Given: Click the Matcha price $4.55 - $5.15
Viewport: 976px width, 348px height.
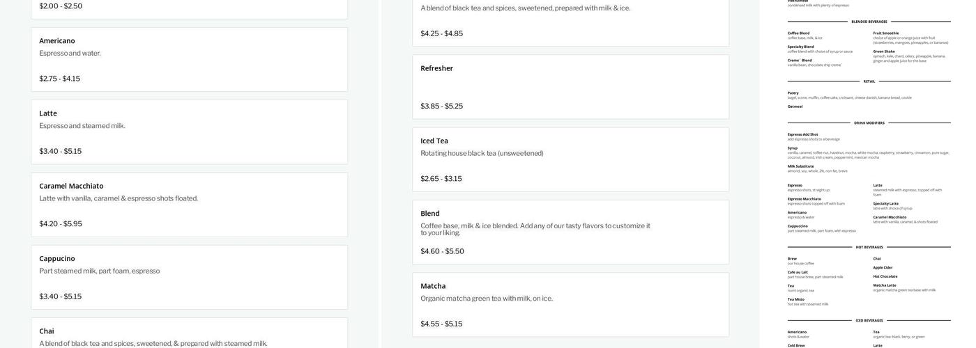Looking at the screenshot, I should (441, 324).
